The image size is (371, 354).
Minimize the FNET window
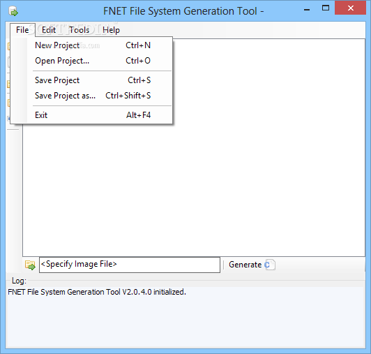pos(307,10)
